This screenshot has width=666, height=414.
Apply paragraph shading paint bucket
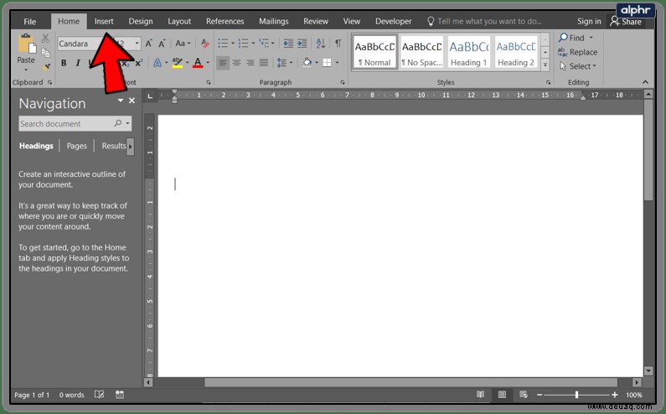coord(307,63)
